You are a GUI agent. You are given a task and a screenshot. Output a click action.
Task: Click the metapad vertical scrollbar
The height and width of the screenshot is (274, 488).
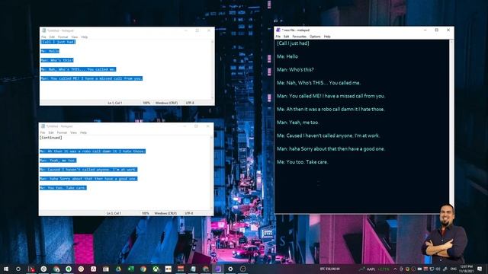(x=451, y=126)
